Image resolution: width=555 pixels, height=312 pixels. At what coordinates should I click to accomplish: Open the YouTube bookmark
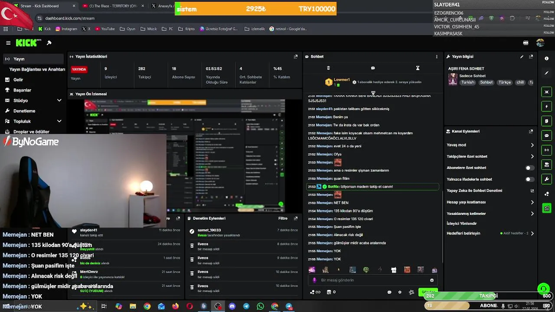[104, 29]
